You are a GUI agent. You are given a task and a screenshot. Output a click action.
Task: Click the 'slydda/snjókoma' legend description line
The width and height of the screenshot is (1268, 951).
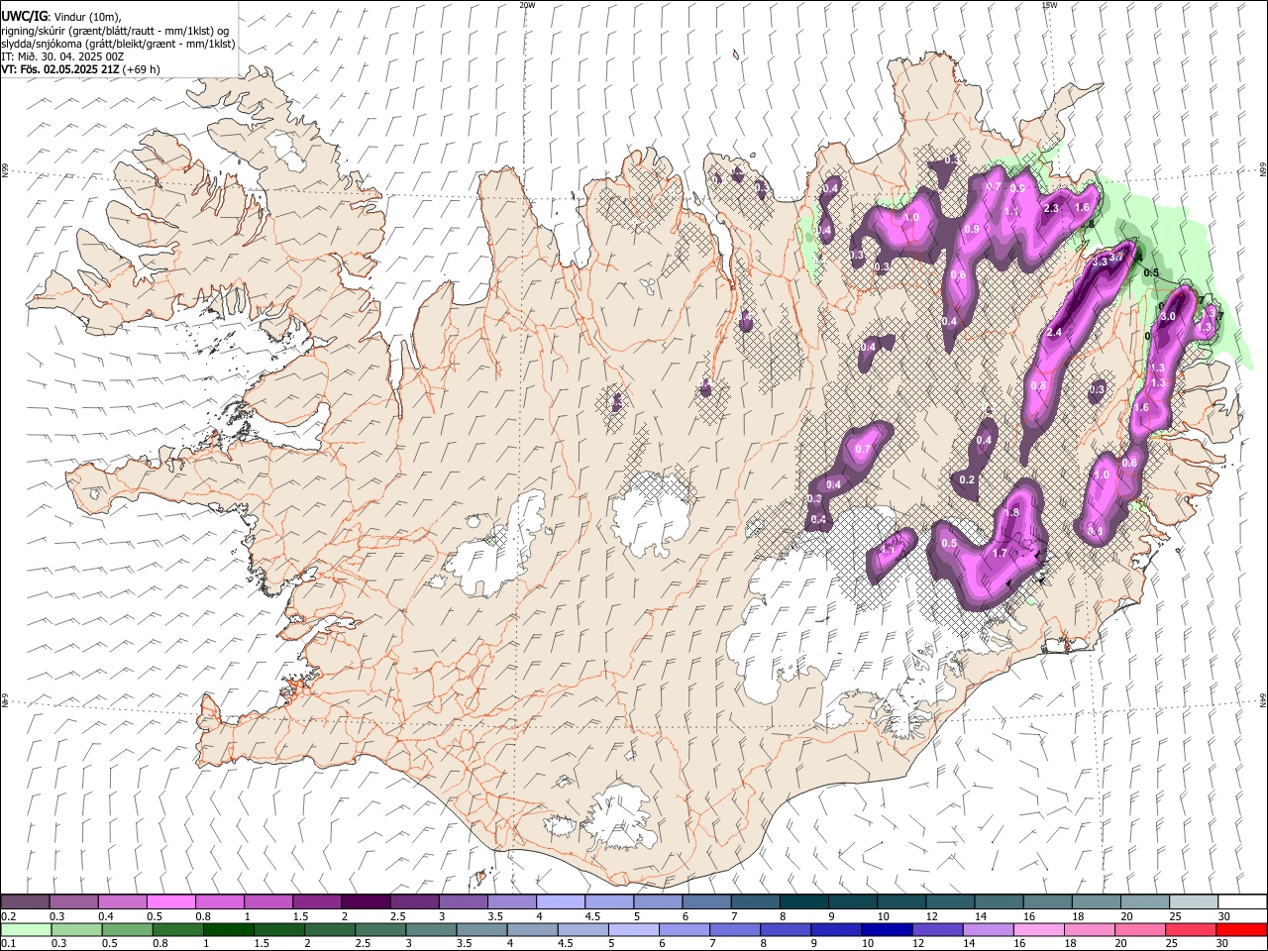tap(118, 44)
